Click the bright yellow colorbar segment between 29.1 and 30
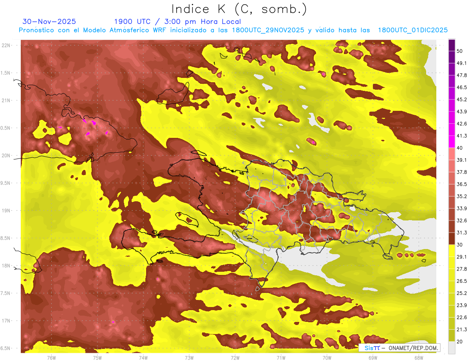 tap(452, 251)
